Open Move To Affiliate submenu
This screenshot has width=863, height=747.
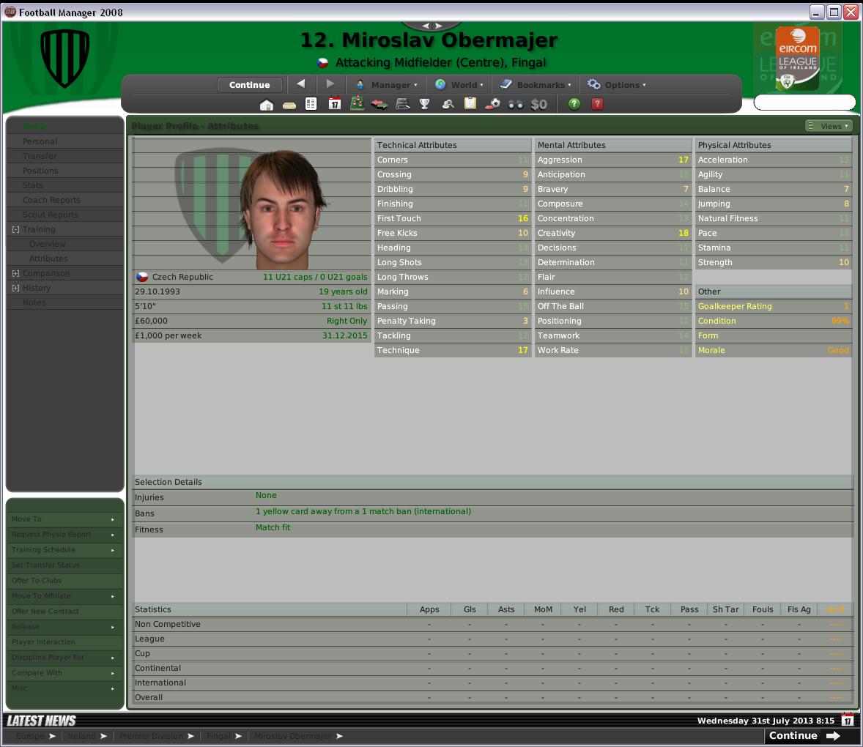[64, 595]
